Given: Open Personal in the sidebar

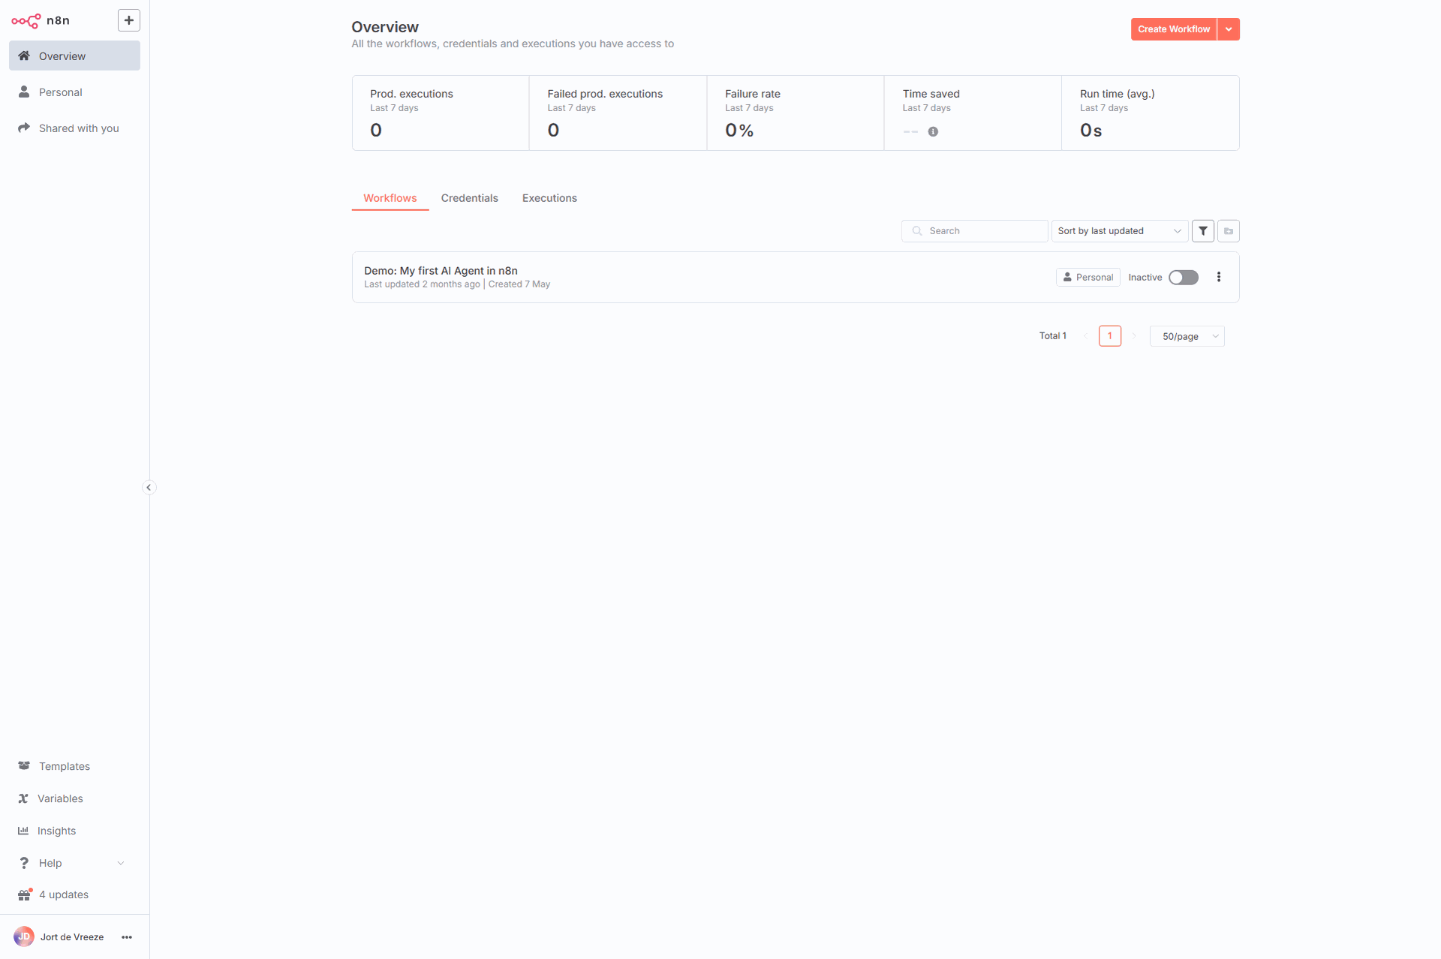Looking at the screenshot, I should coord(74,92).
